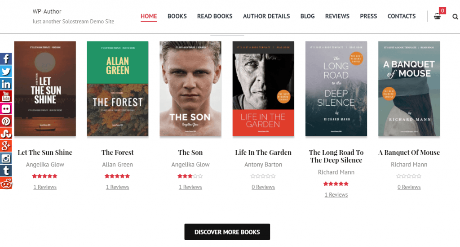Select the Reviews navigation item
460x247 pixels.
coord(337,16)
